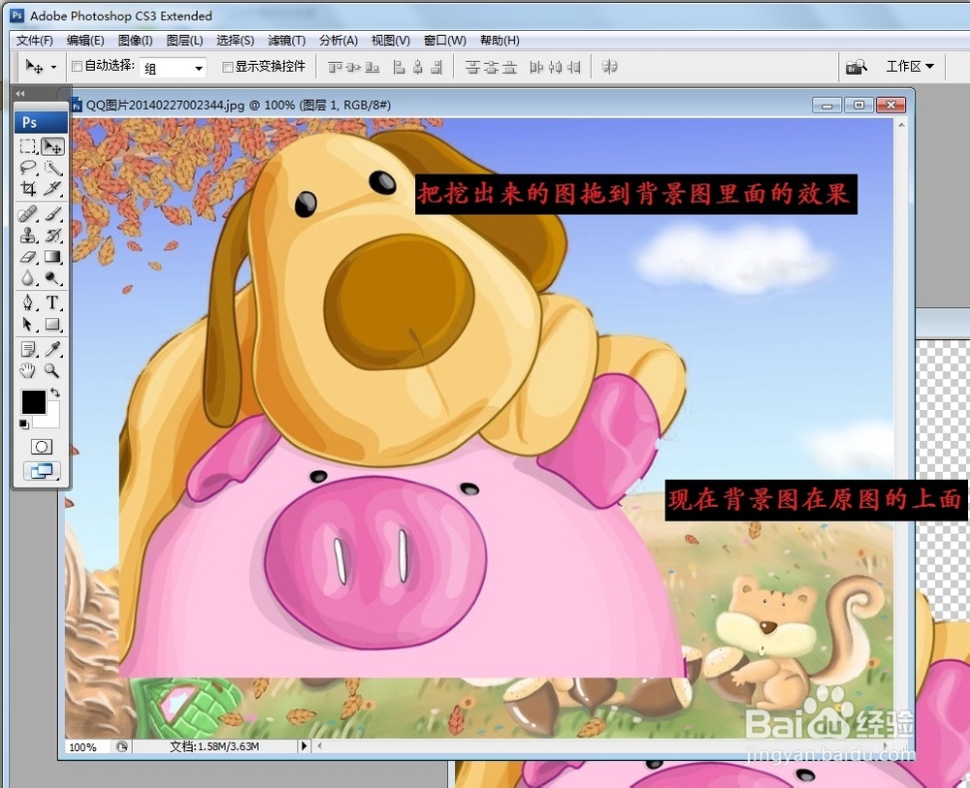Click the 文档:1.58M/3.63M status text
This screenshot has width=970, height=788.
(x=214, y=746)
